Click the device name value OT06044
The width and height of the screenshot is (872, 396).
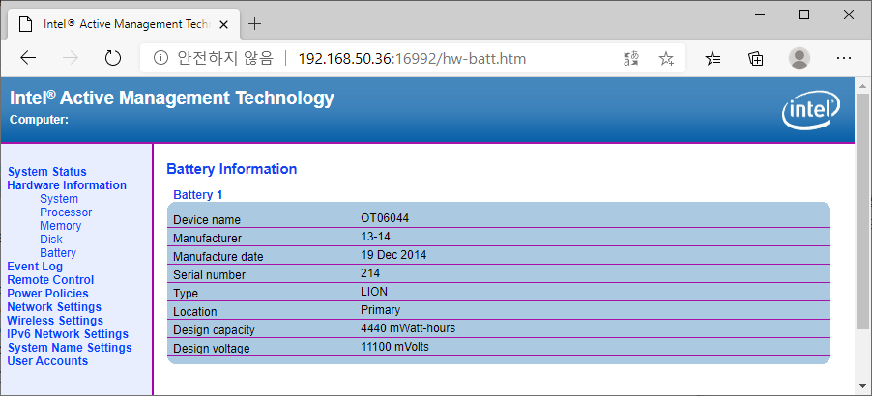tap(385, 218)
